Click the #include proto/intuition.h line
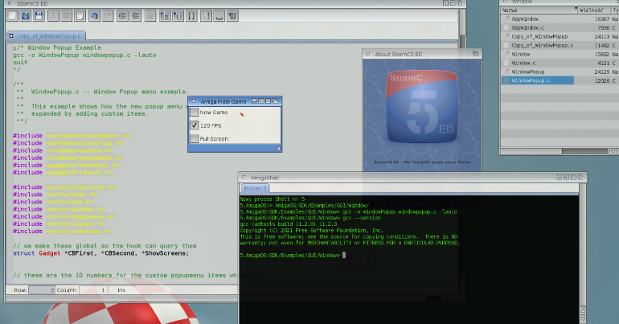Image resolution: width=619 pixels, height=324 pixels. pyautogui.click(x=64, y=187)
